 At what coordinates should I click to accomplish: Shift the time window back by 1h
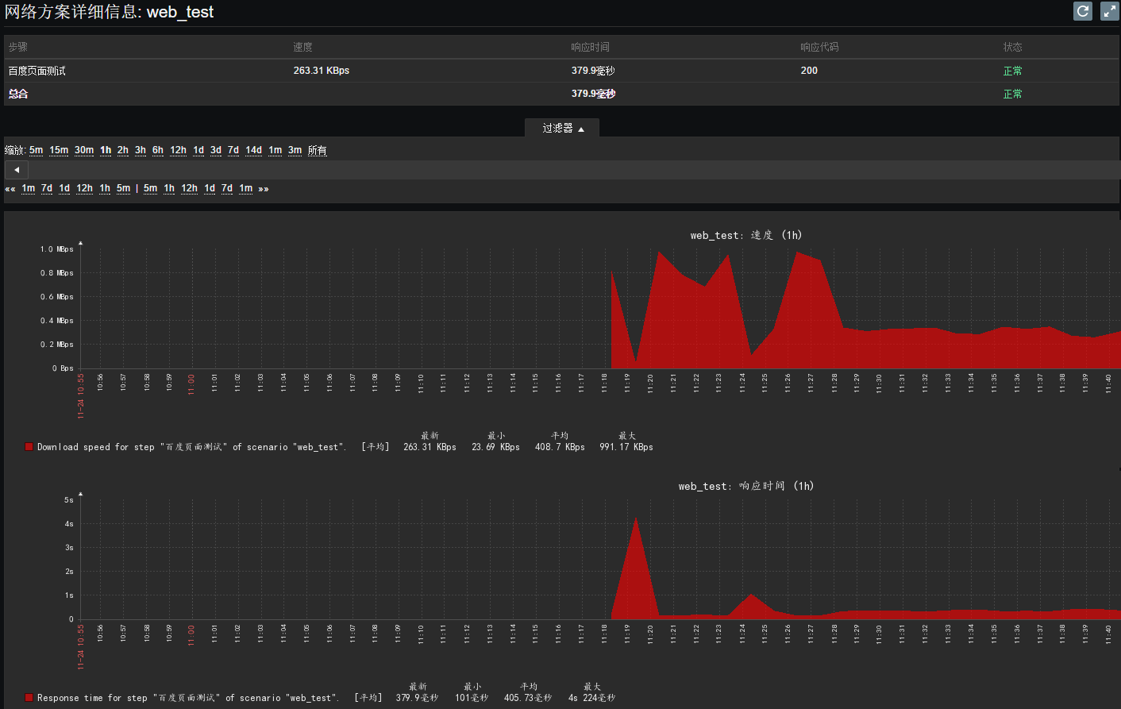105,188
